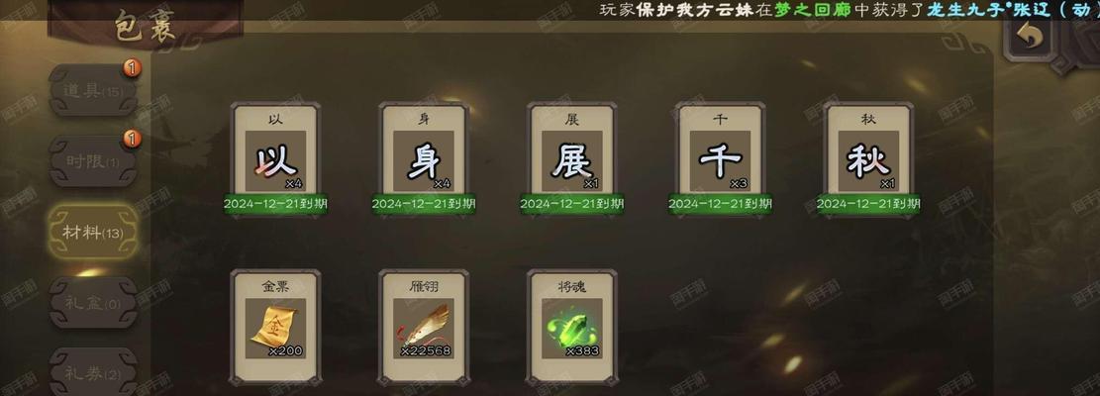Screen dimensions: 1100x396
Task: Open the 将魂 green soul item
Action: [x=571, y=328]
